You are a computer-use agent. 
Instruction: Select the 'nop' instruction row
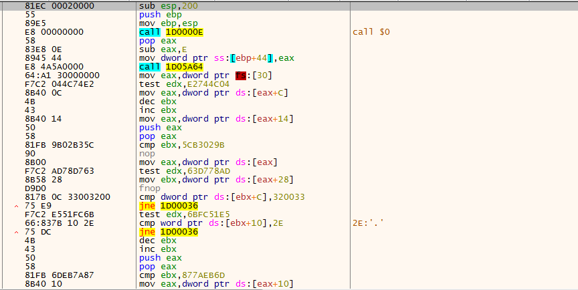click(147, 154)
